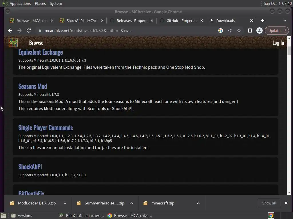Click the scrollbar up arrow

point(289,38)
